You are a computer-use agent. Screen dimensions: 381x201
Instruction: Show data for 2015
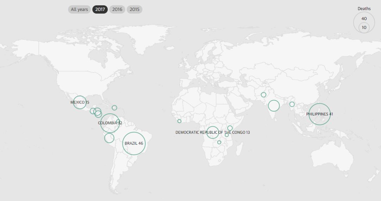point(134,10)
